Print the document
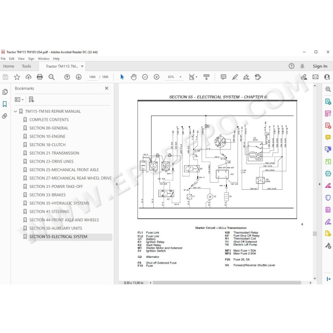 click(39, 77)
